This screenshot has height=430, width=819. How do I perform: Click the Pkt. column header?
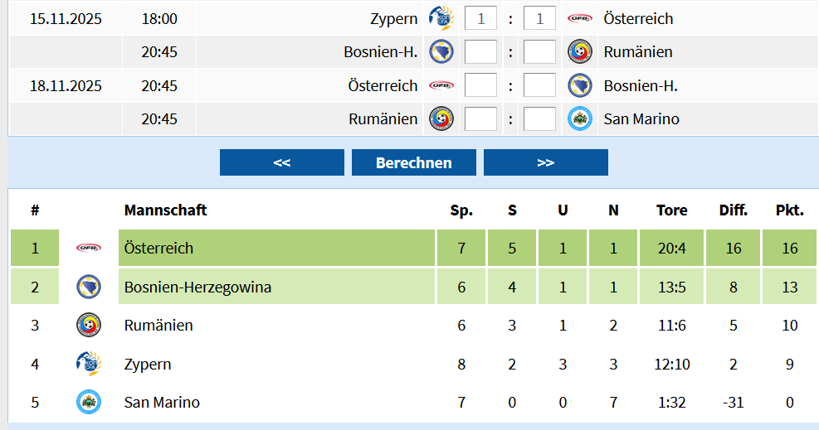point(789,210)
